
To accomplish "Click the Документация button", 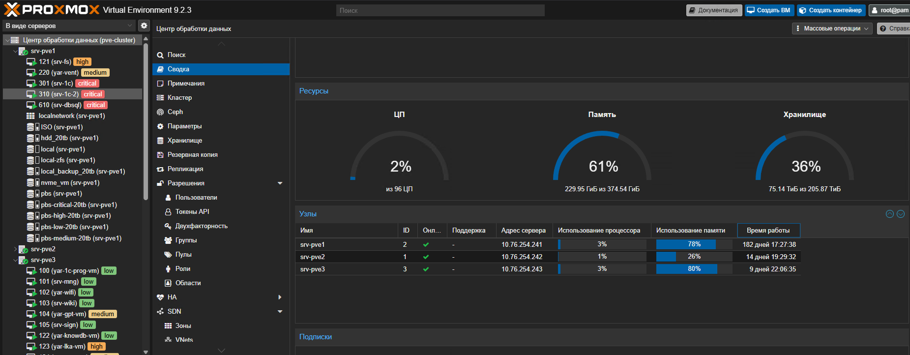I will click(x=714, y=10).
